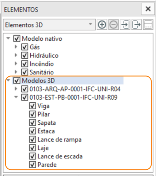The height and width of the screenshot is (176, 156).
Task: Expand the 0103-ARQ-AP-0001-IFC-UNI-R04 node
Action: 16,89
